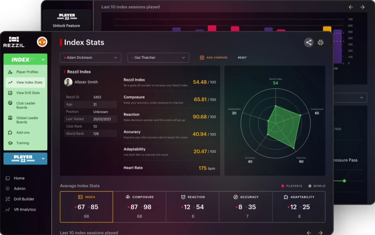Image resolution: width=375 pixels, height=235 pixels.
Task: Click the View Index Stats chart icon
Action: 10,82
